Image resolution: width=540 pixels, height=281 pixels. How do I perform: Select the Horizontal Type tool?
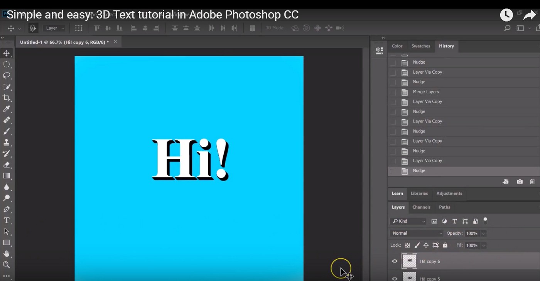point(7,220)
